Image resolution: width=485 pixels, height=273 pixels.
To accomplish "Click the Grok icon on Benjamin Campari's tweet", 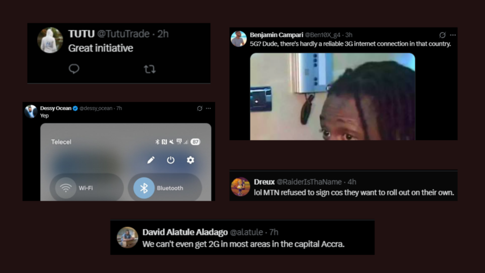I will click(442, 35).
